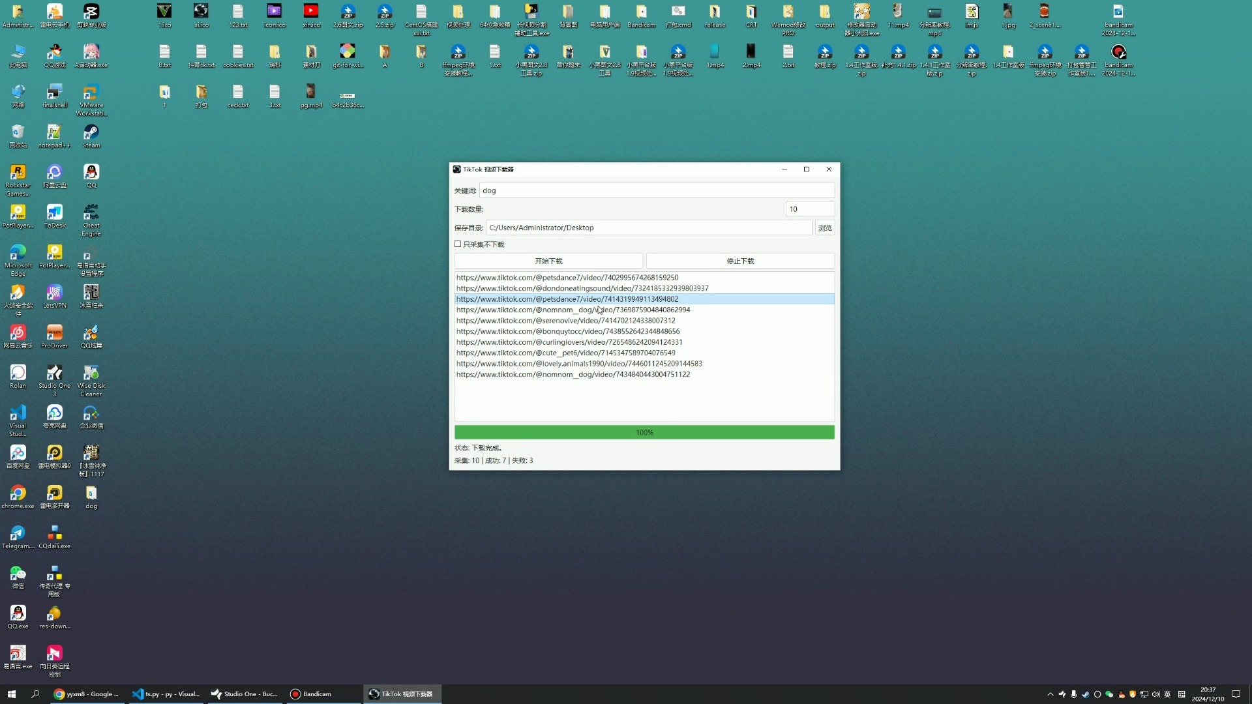Open Wemod修改 PRO folder icon

(788, 20)
